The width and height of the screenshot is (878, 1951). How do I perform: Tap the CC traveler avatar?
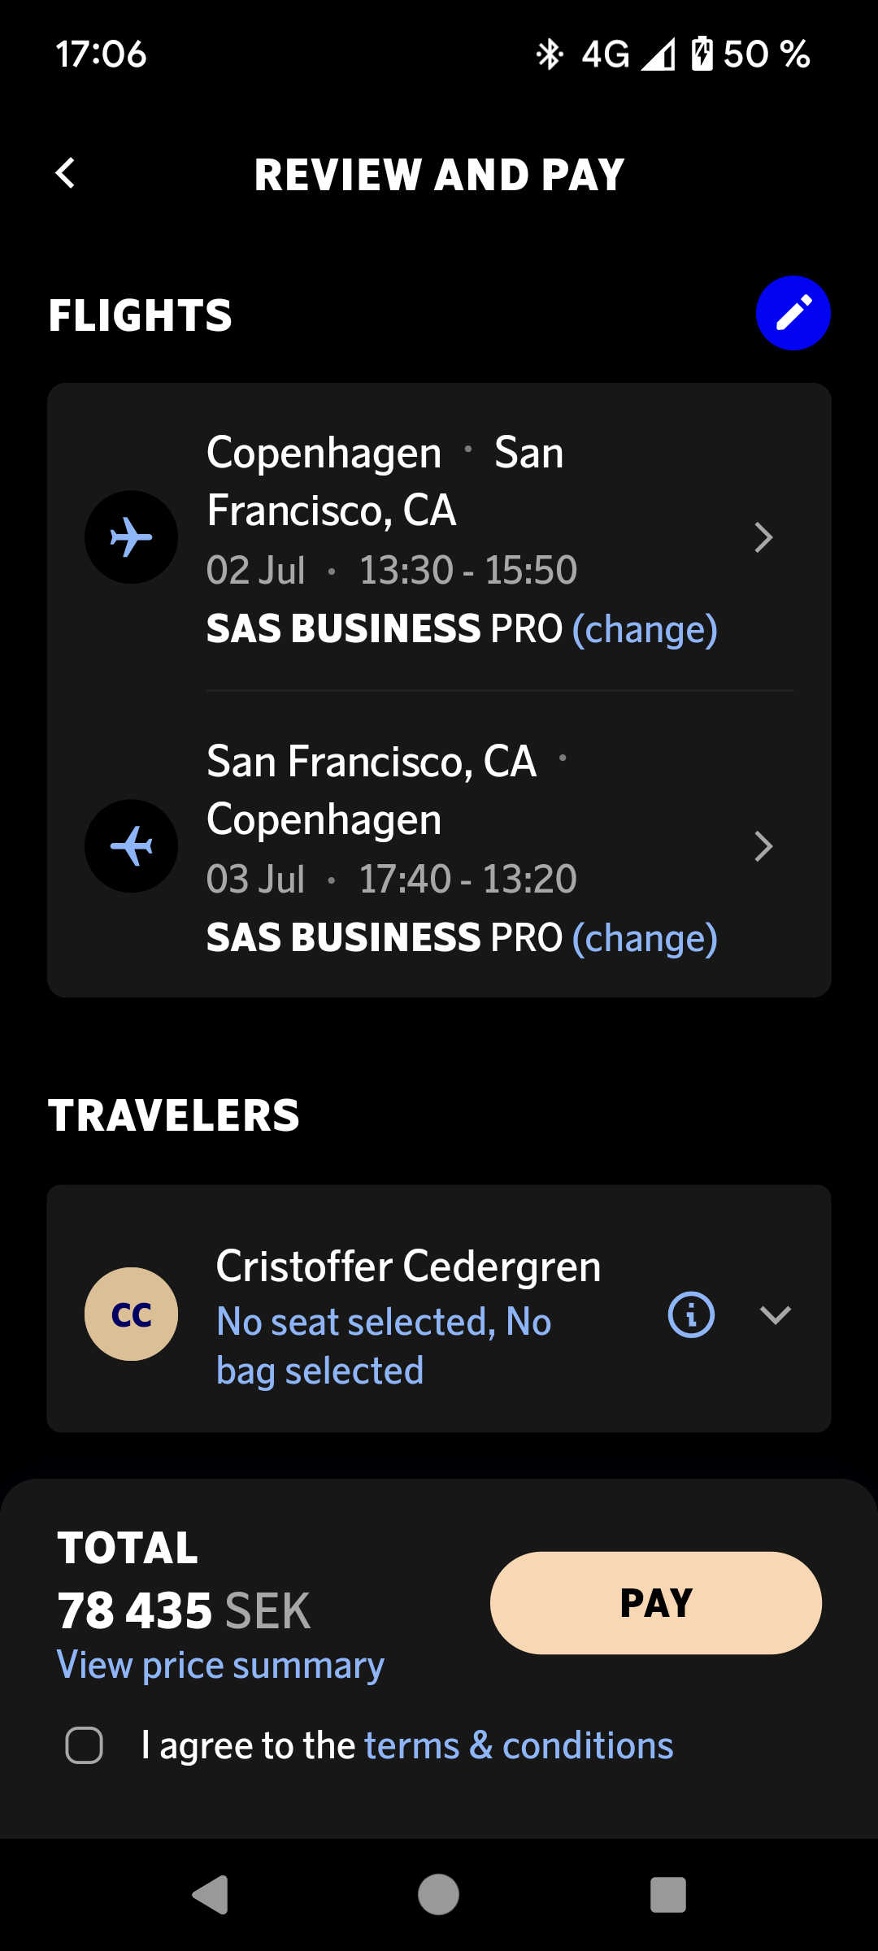(x=131, y=1314)
